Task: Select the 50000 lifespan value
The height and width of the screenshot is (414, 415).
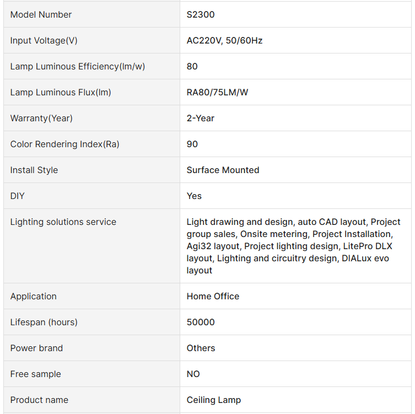Action: click(201, 322)
